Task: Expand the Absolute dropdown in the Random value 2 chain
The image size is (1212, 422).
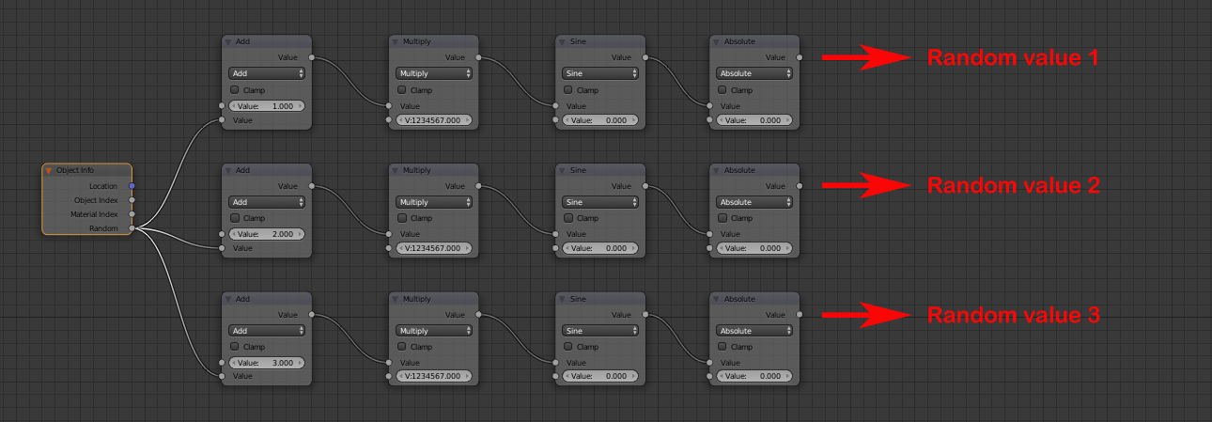Action: [754, 202]
